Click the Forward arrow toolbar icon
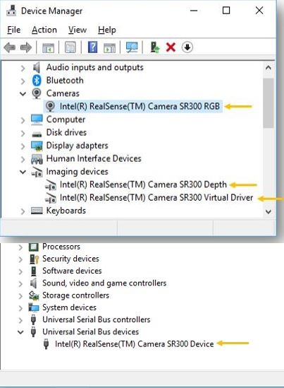 [x=25, y=47]
